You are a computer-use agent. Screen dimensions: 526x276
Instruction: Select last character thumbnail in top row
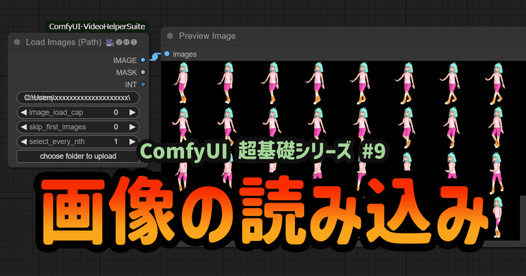495,83
